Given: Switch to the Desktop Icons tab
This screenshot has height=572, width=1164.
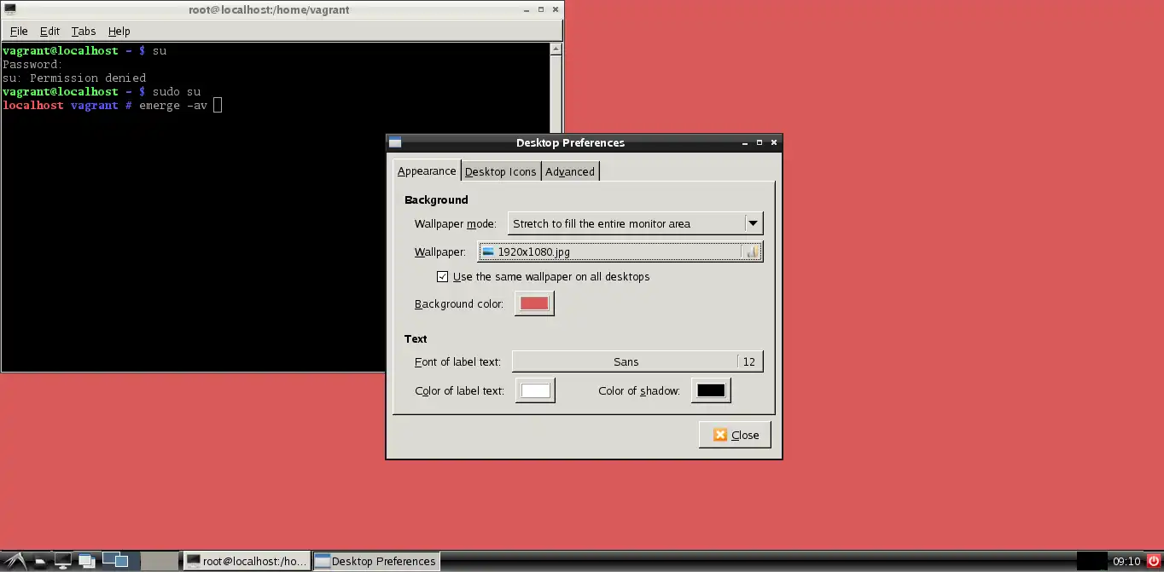Looking at the screenshot, I should 500,171.
